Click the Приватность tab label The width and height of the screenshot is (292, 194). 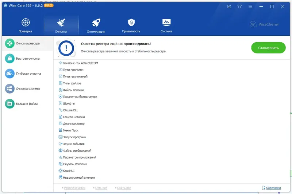click(x=131, y=31)
